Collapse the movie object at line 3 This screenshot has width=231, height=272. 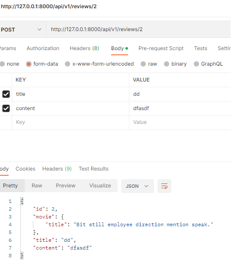tap(63, 217)
